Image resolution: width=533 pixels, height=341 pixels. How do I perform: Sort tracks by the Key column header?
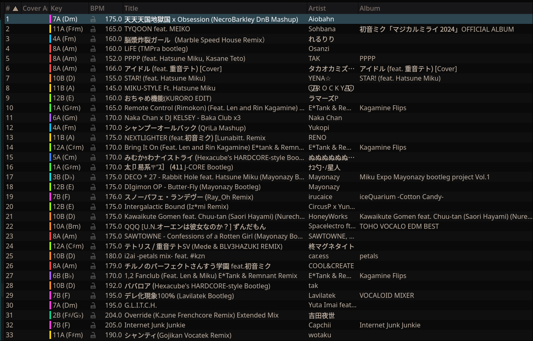click(56, 8)
